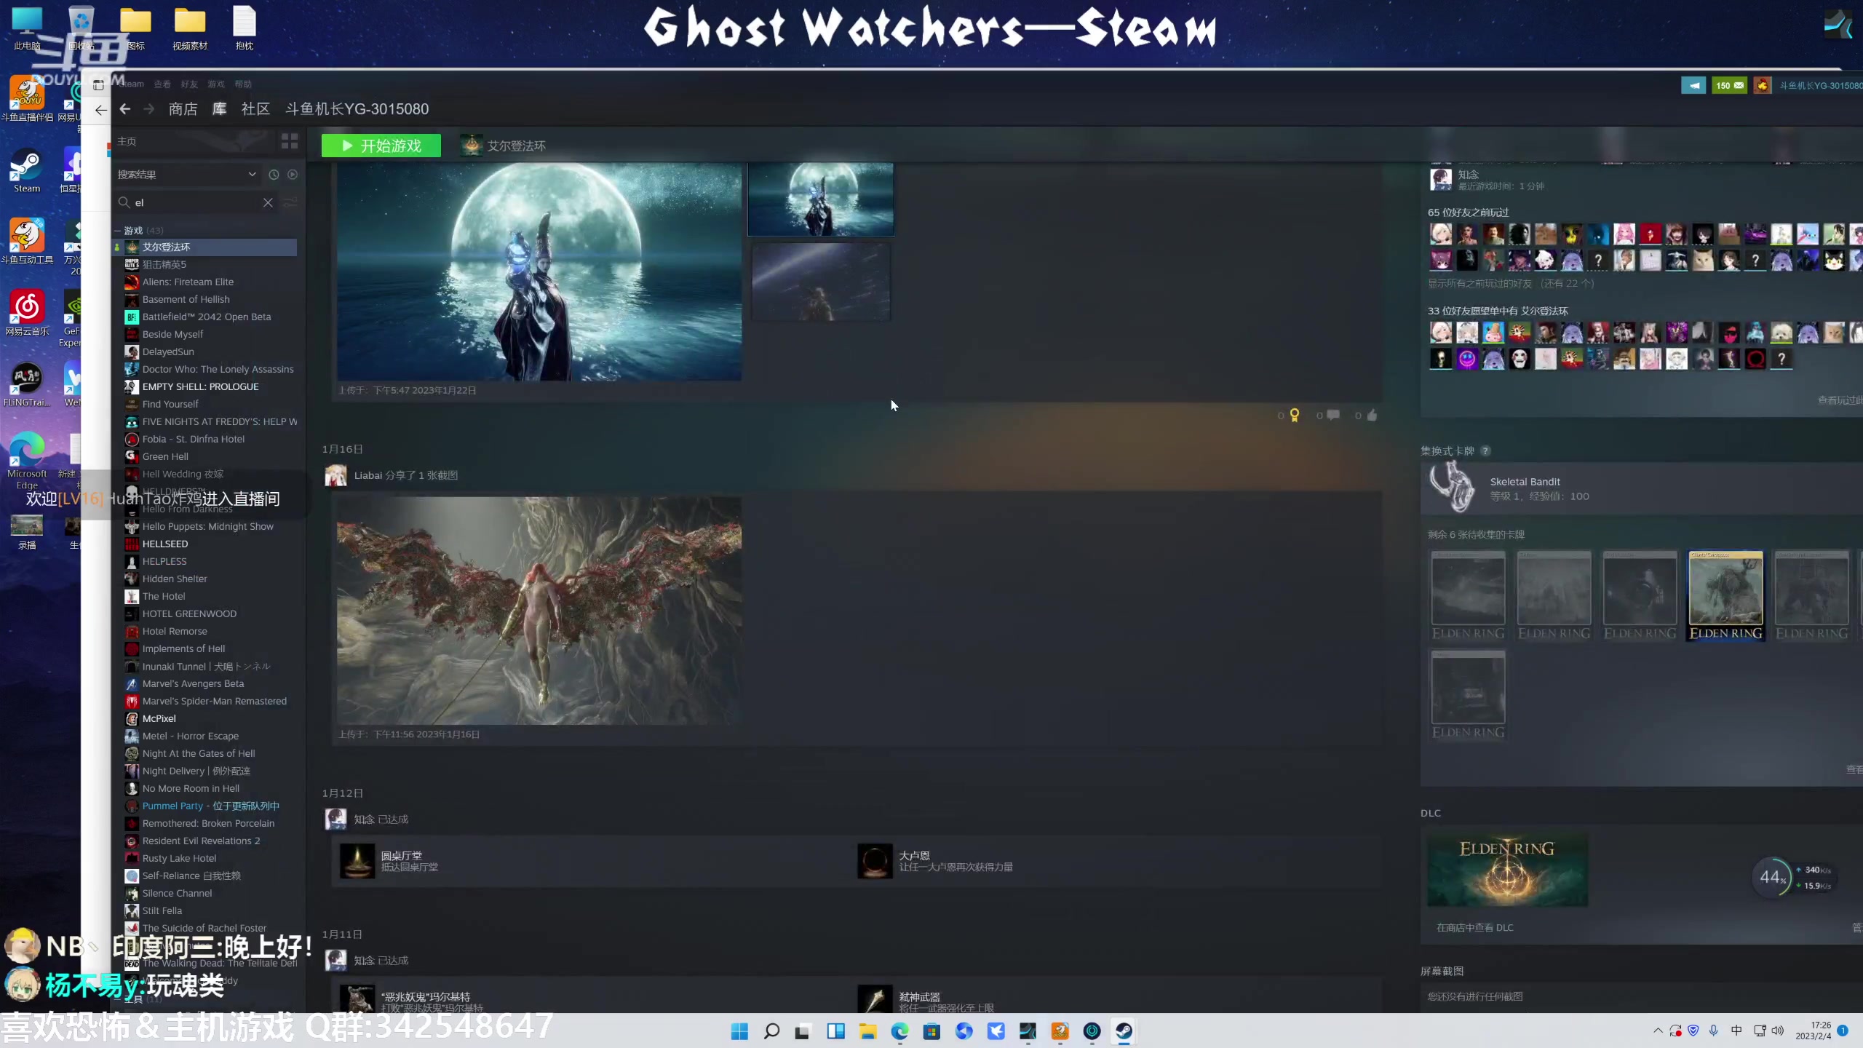Click the thumbs-up icon under the screenshot
This screenshot has width=1863, height=1048.
tap(1372, 416)
